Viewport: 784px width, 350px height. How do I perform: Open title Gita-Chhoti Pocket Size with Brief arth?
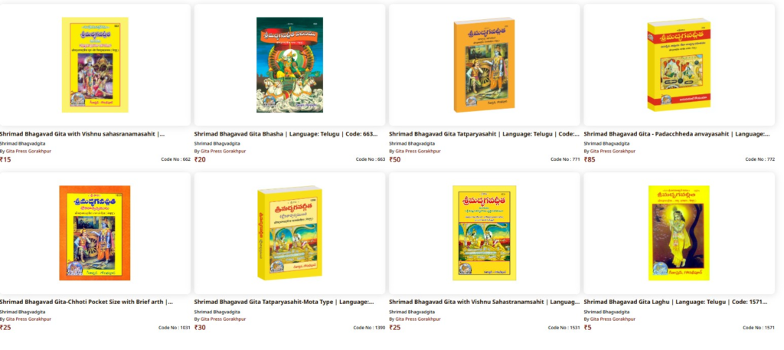tap(87, 302)
